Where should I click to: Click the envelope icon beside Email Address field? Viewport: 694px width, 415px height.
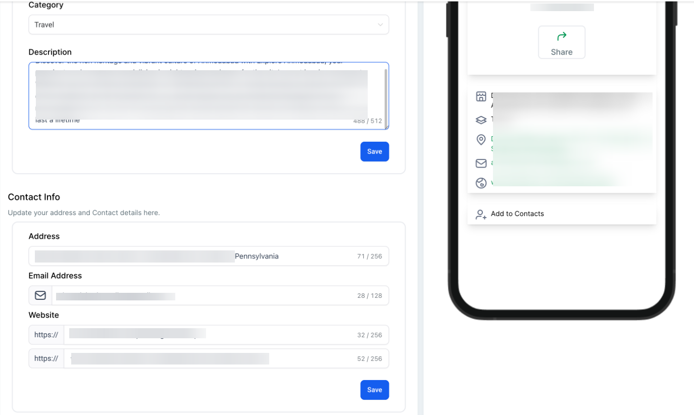(40, 295)
